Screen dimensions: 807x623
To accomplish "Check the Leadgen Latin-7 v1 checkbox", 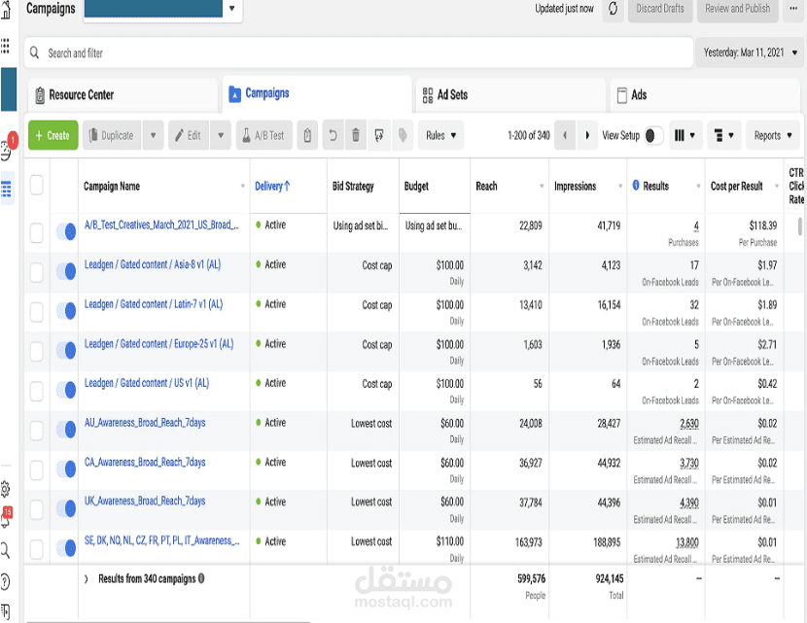I will click(37, 312).
